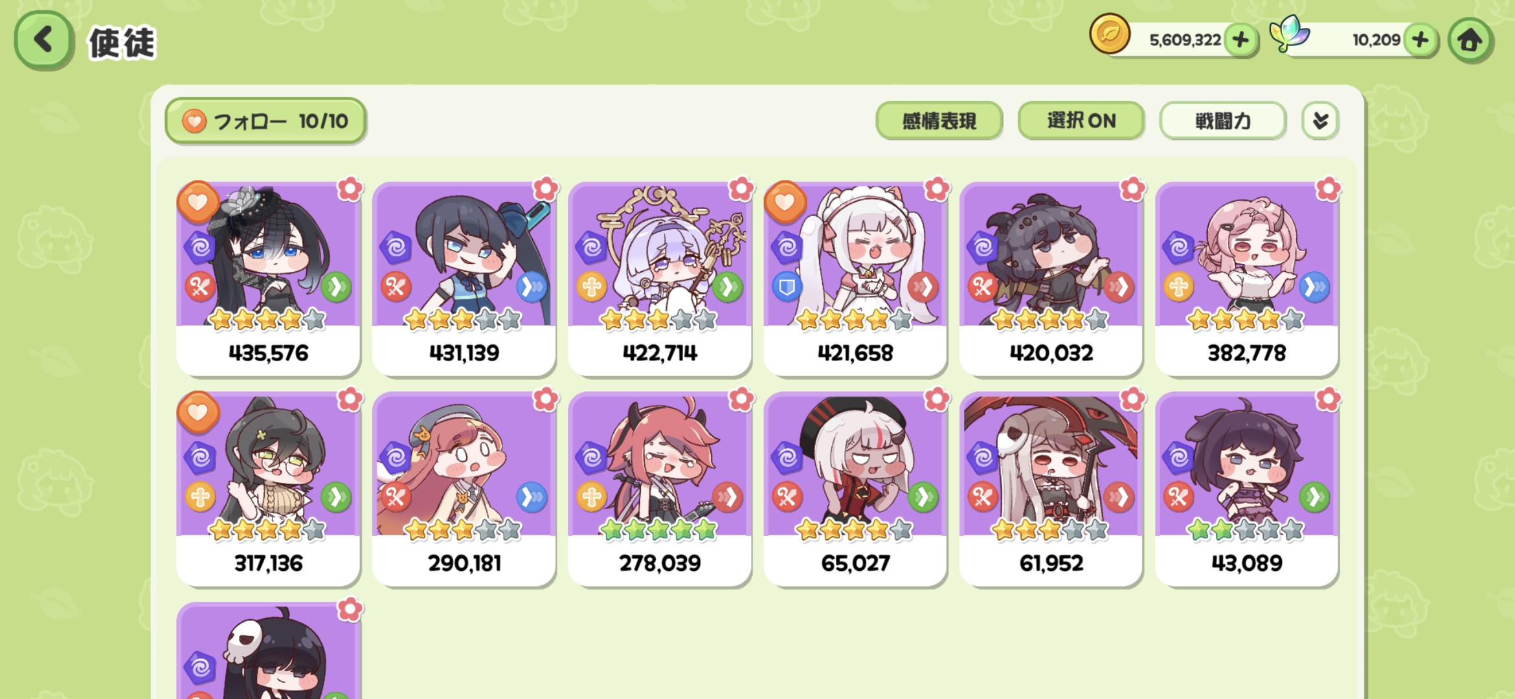This screenshot has width=1515, height=699.
Task: Tap the gold coin currency icon
Action: (1110, 34)
